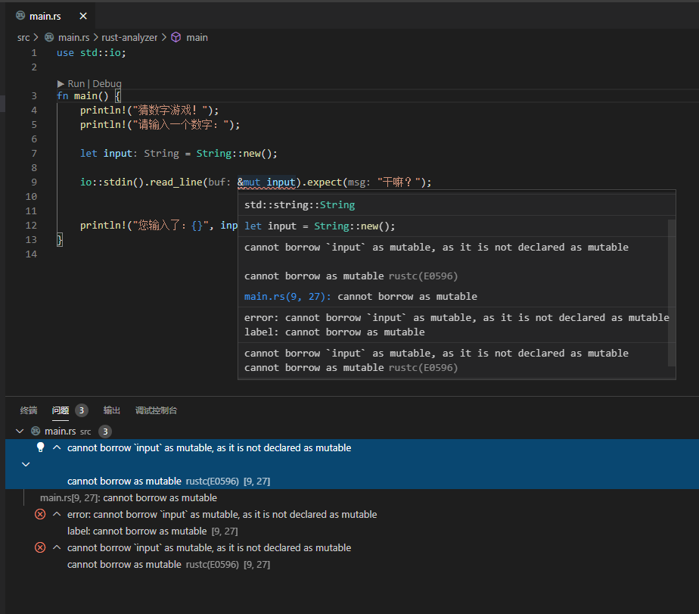The height and width of the screenshot is (614, 699).
Task: Open the src breadcrumb segment
Action: (x=23, y=38)
